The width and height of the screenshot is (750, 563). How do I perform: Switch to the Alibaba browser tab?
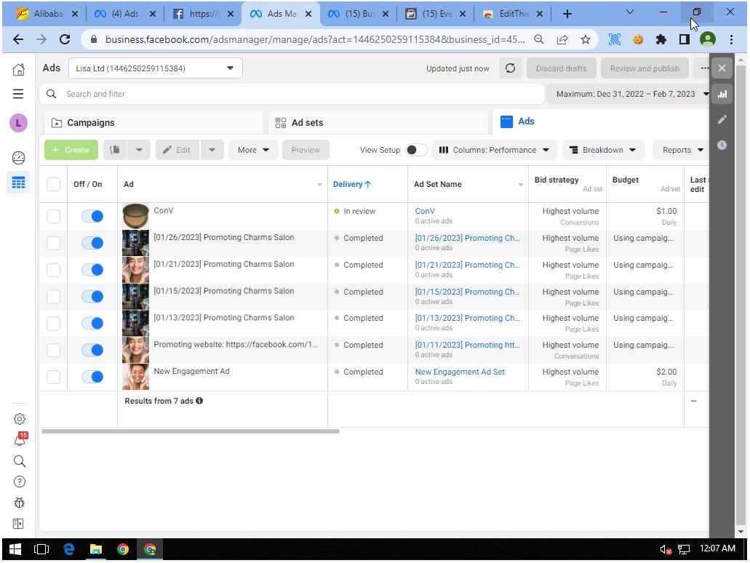(47, 14)
